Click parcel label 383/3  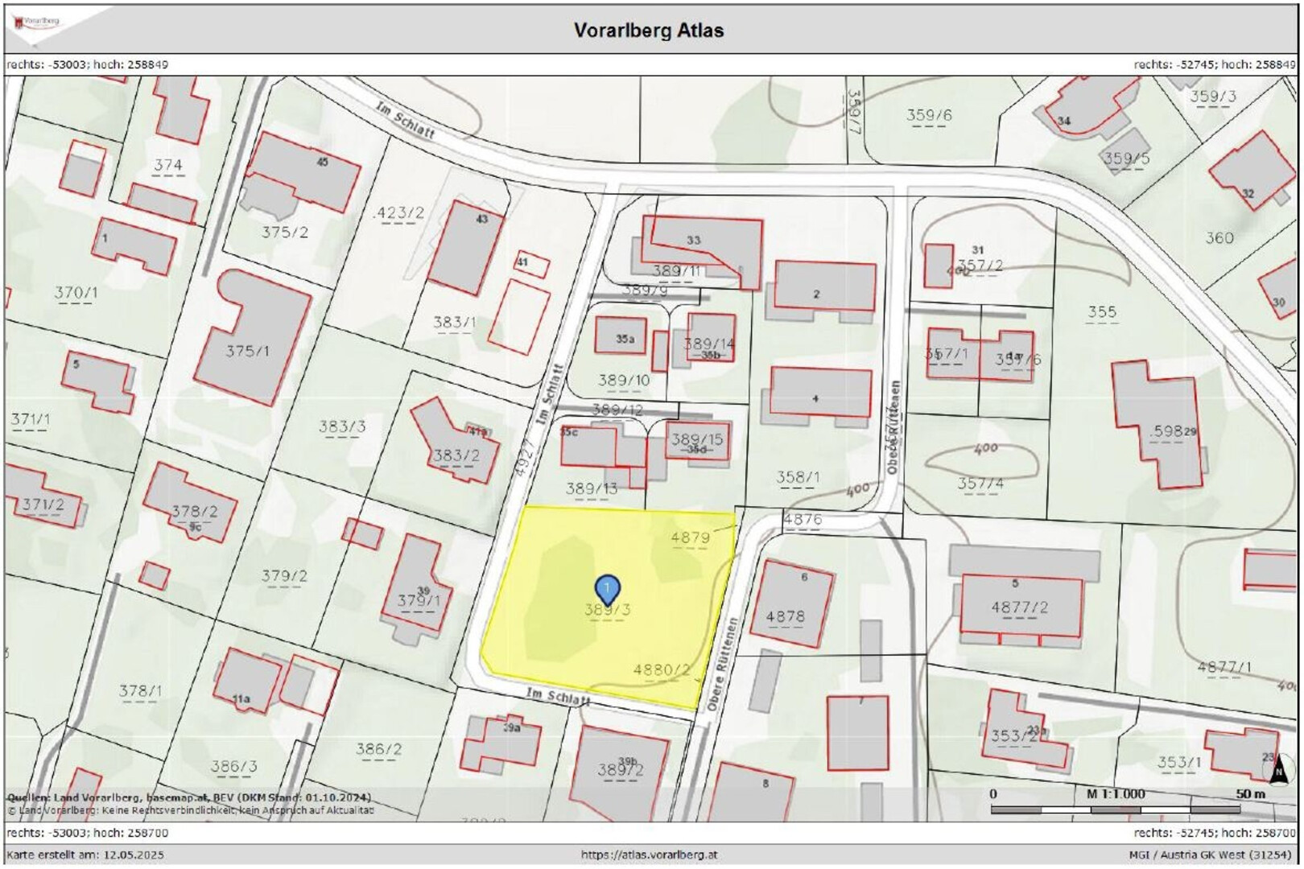pos(342,426)
